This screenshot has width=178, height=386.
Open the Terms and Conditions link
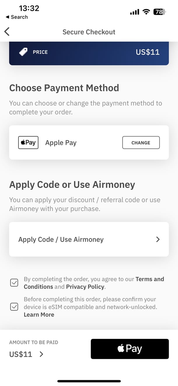[150, 279]
